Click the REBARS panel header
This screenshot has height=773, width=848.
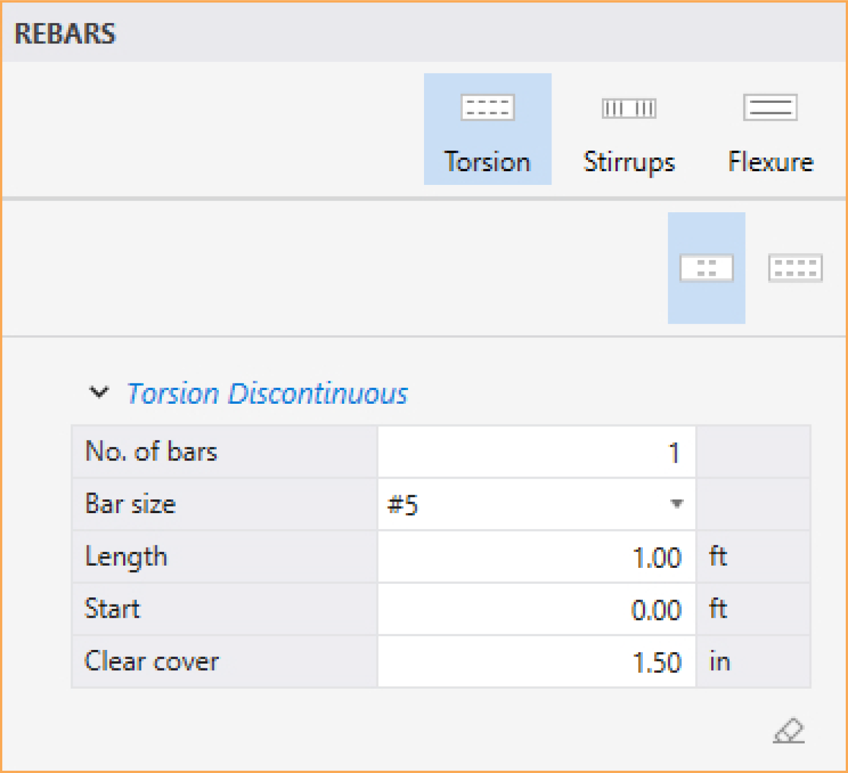point(65,33)
